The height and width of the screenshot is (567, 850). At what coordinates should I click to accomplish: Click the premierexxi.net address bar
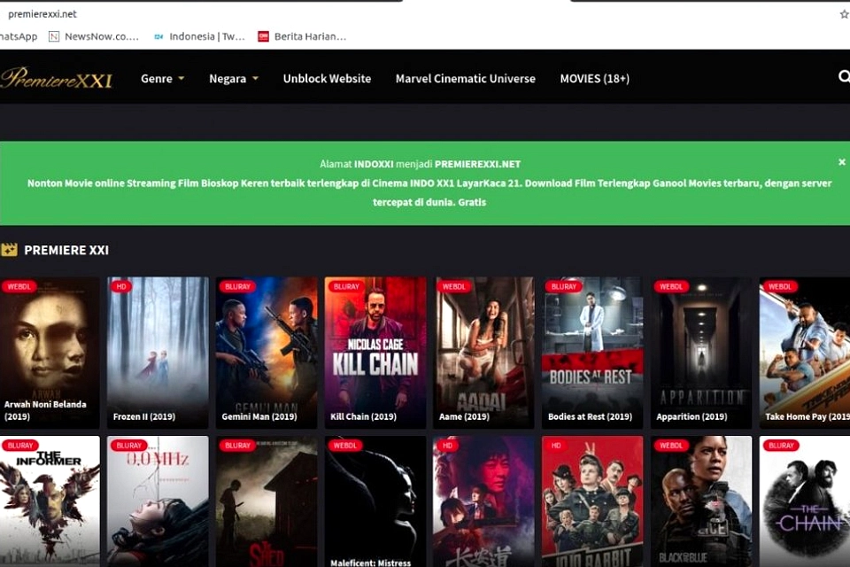click(x=42, y=14)
